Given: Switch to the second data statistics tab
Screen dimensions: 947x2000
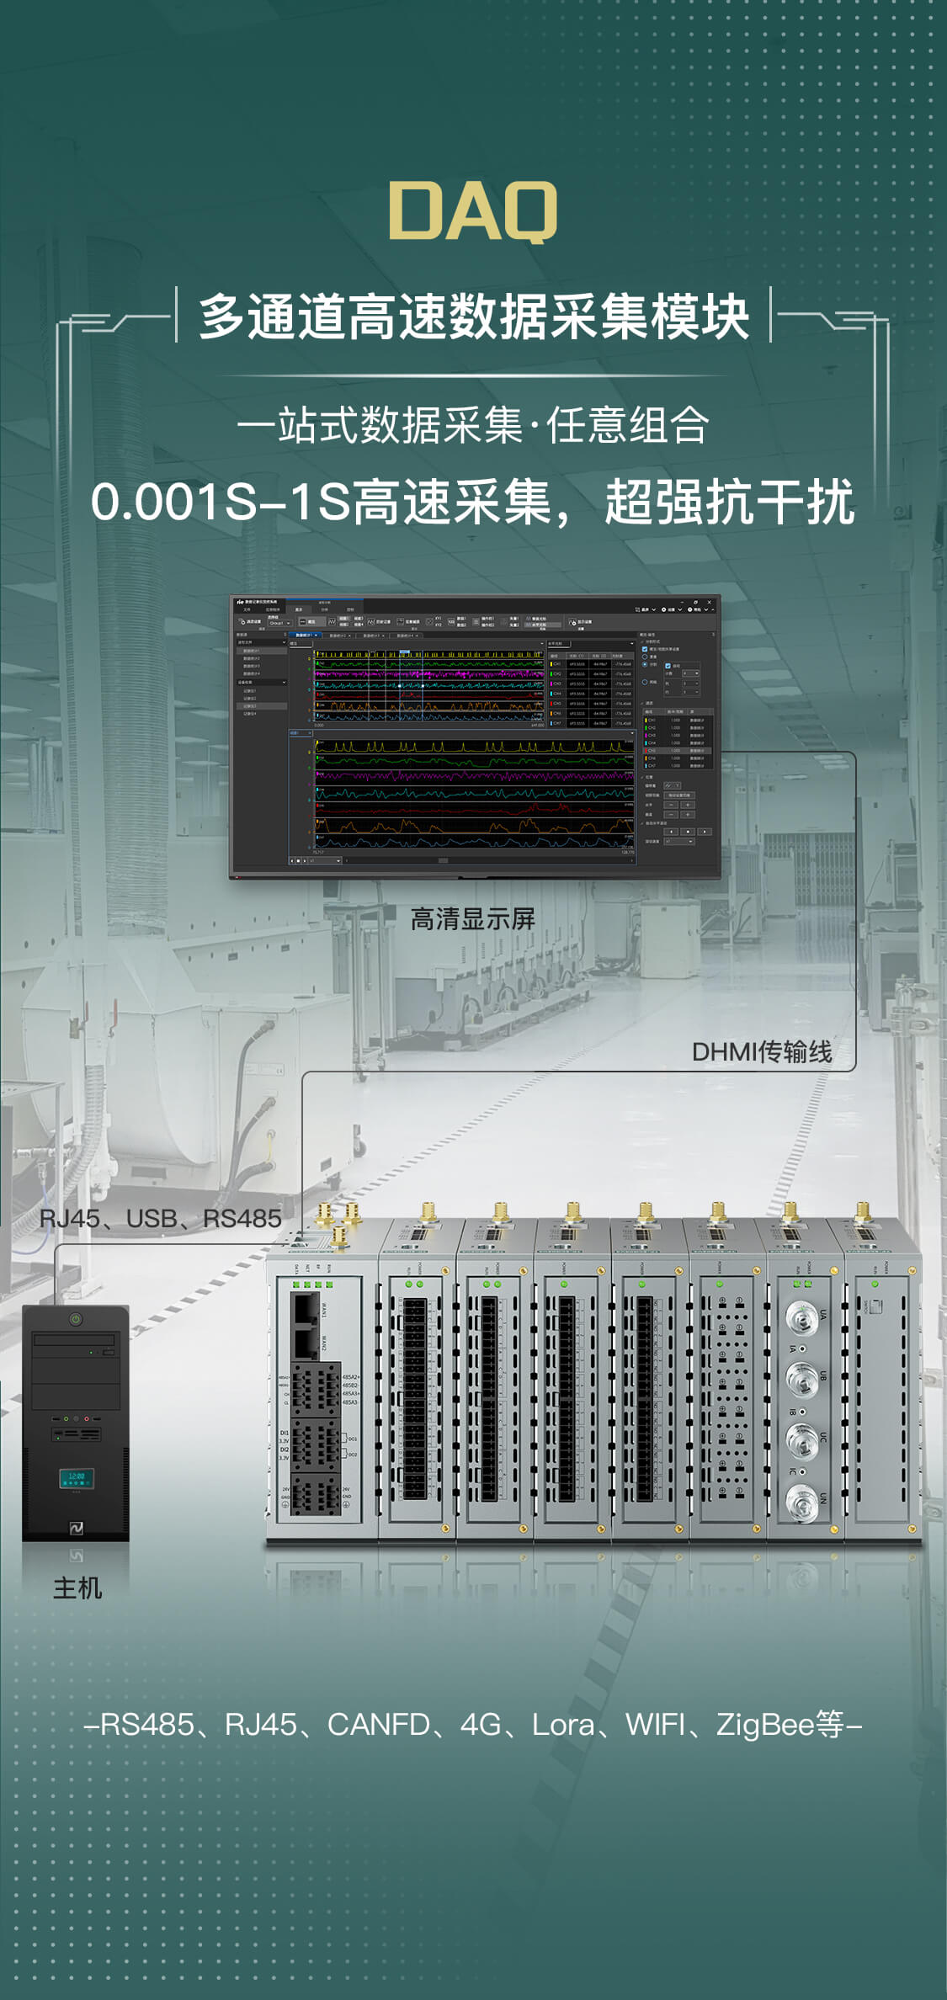Looking at the screenshot, I should [339, 636].
